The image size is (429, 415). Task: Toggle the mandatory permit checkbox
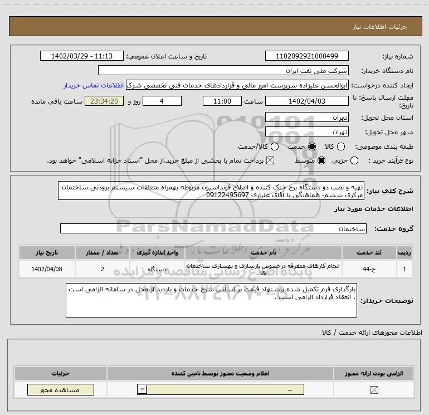[x=374, y=390]
